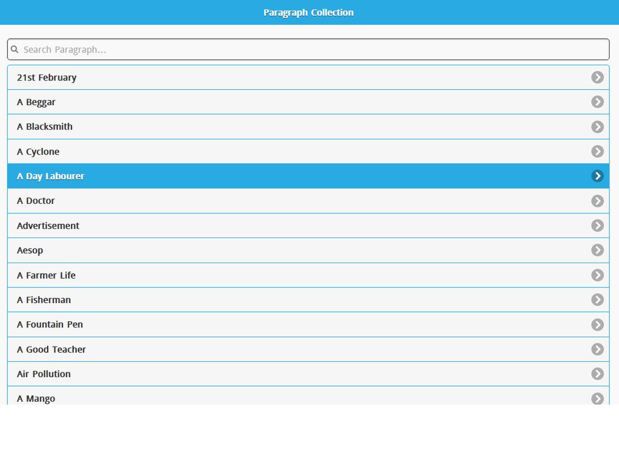The width and height of the screenshot is (619, 470).
Task: Click the arrow icon on A Cyclone row
Action: (x=597, y=151)
